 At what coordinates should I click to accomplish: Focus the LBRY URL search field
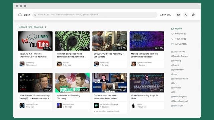click(95, 15)
